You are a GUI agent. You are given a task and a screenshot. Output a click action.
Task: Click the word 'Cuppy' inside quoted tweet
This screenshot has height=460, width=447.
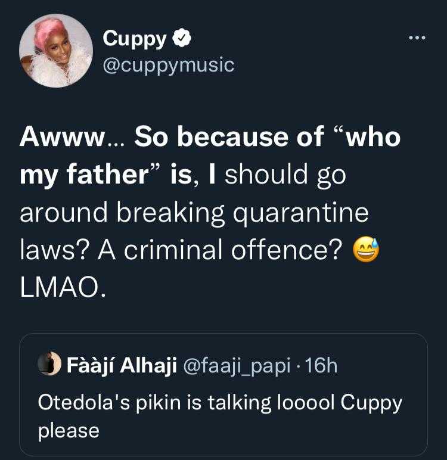click(x=371, y=404)
